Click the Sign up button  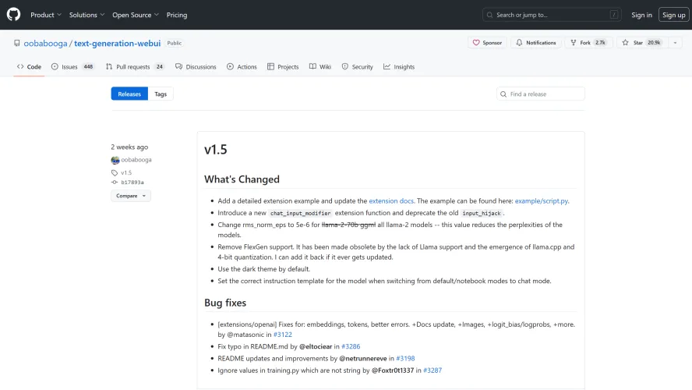tap(673, 15)
